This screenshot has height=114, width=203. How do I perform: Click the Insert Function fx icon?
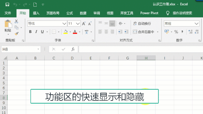73,49
